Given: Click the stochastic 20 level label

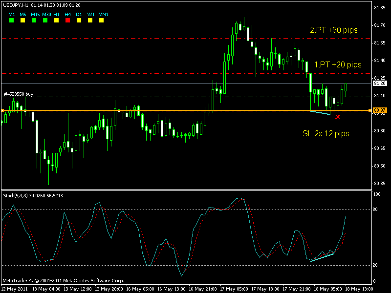Looking at the screenshot, I should 375,265.
